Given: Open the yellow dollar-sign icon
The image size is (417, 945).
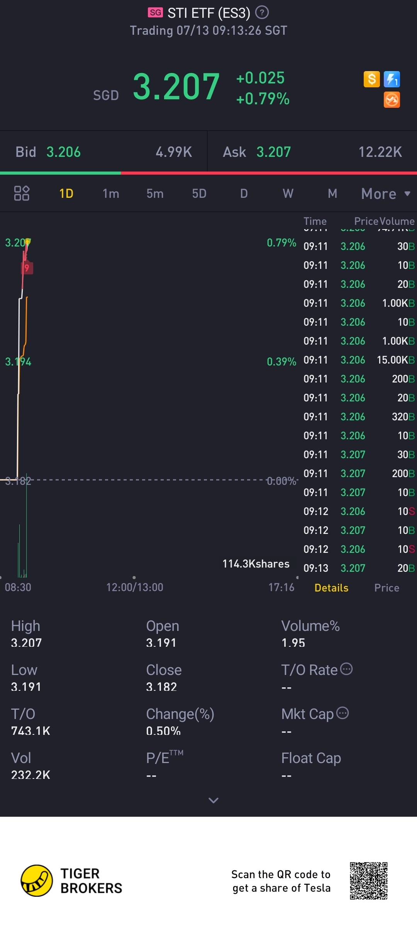Looking at the screenshot, I should [x=372, y=79].
